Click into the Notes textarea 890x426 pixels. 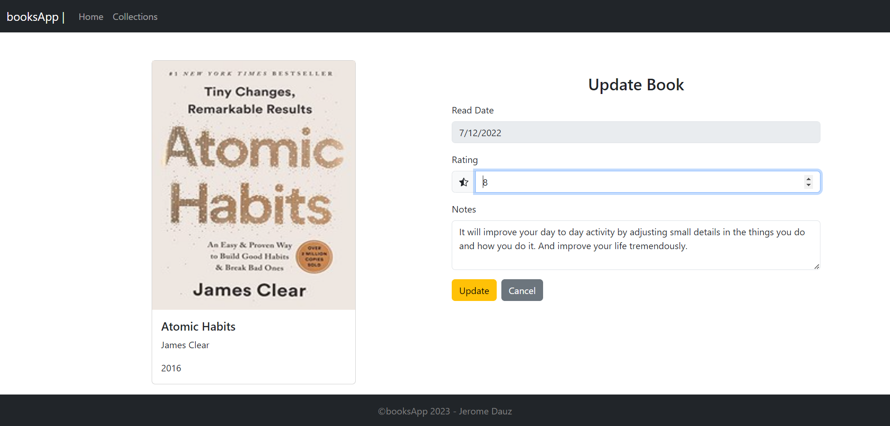636,245
